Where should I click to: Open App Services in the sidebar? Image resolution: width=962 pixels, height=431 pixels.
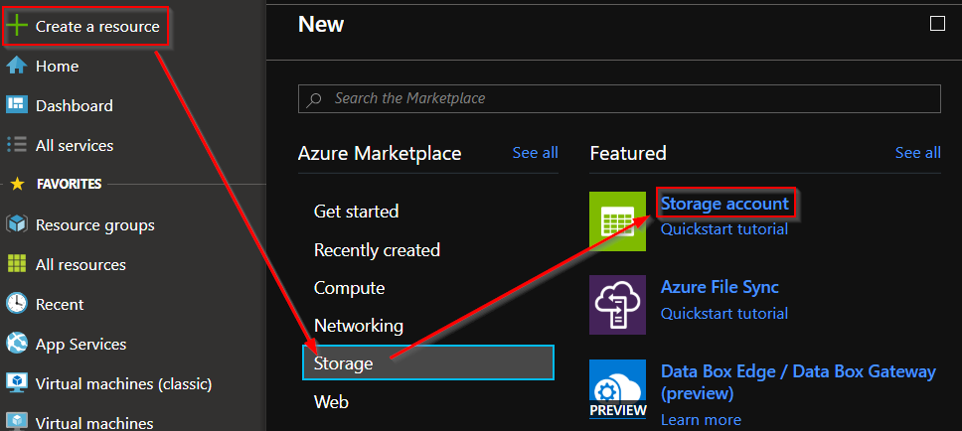tap(80, 344)
